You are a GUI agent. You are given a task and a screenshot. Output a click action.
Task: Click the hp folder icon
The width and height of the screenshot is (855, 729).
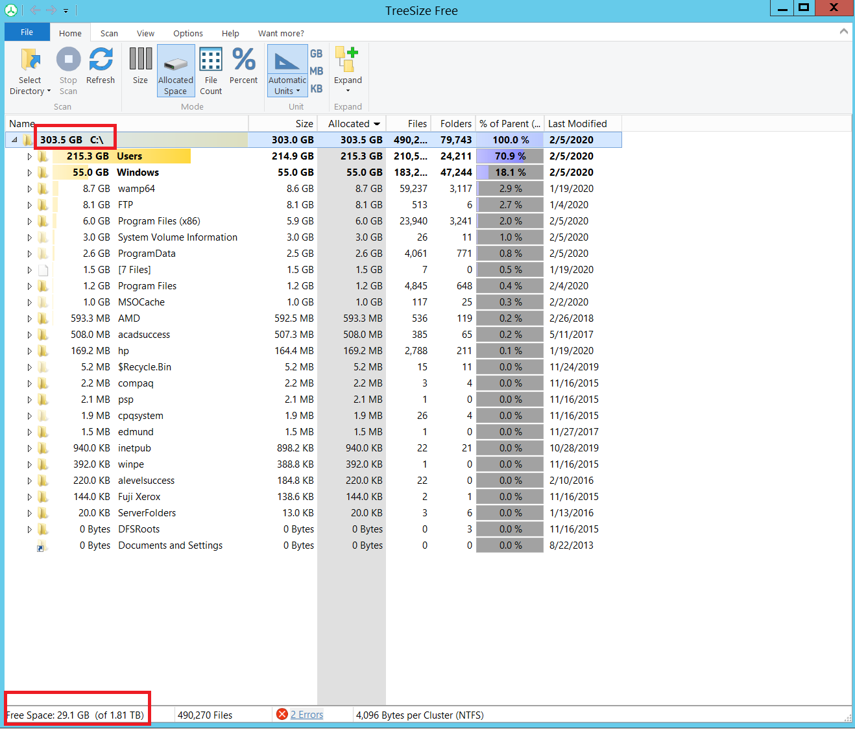point(43,351)
